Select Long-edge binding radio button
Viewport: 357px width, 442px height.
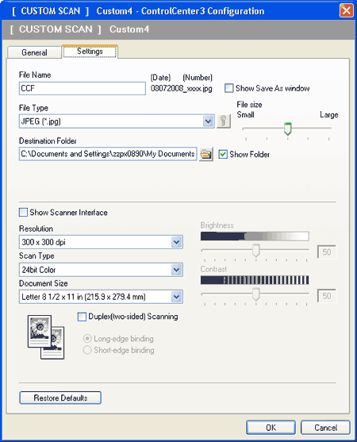point(87,338)
